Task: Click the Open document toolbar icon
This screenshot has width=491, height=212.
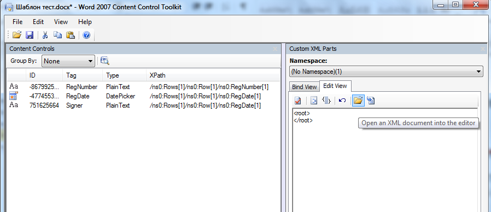Action: [16, 35]
